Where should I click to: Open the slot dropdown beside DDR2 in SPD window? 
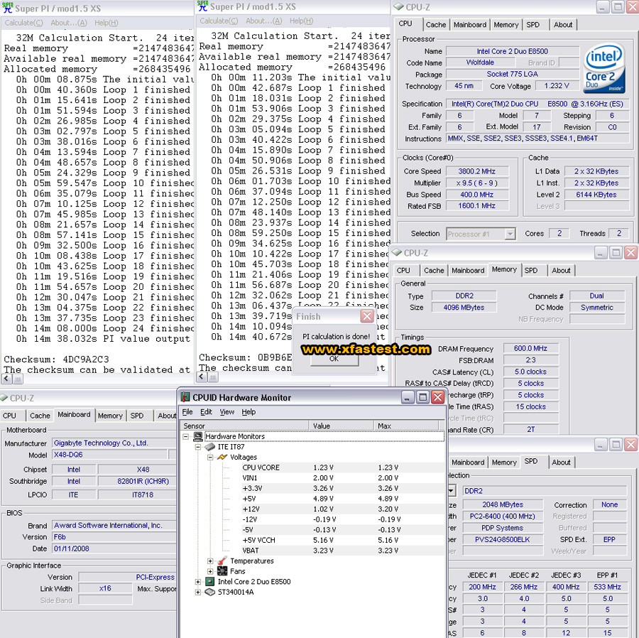point(452,490)
